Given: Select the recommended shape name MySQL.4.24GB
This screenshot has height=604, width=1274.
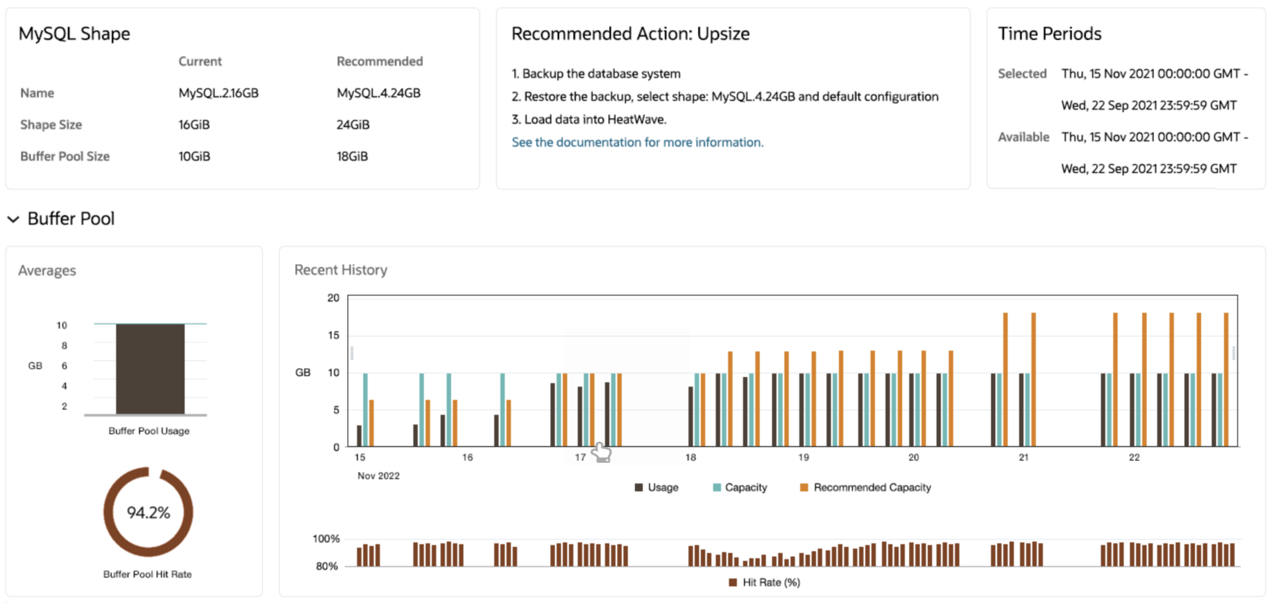Looking at the screenshot, I should pos(378,93).
